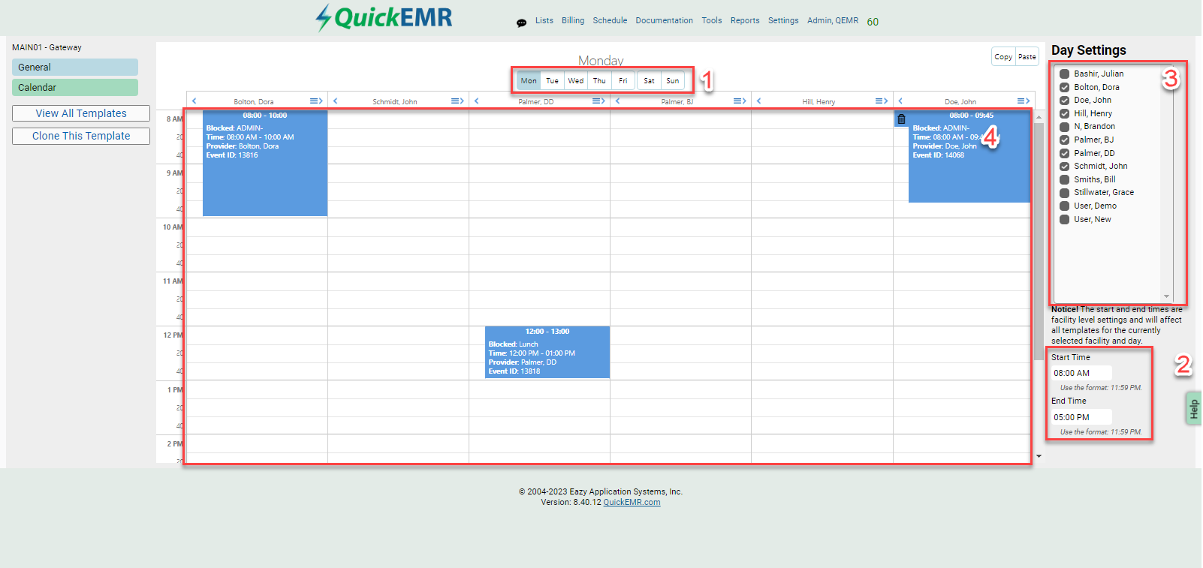Viewport: 1203px width, 568px height.
Task: Uncheck Schmidt, John provider checkbox
Action: 1064,166
